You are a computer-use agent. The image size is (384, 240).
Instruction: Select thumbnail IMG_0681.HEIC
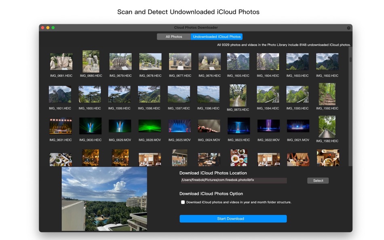pyautogui.click(x=61, y=61)
